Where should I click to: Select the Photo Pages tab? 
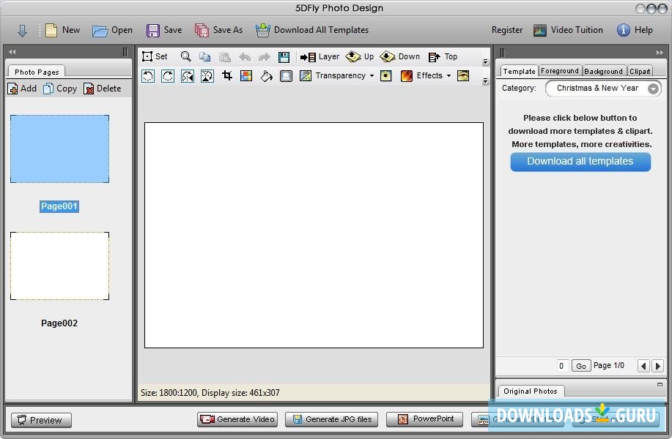(37, 72)
